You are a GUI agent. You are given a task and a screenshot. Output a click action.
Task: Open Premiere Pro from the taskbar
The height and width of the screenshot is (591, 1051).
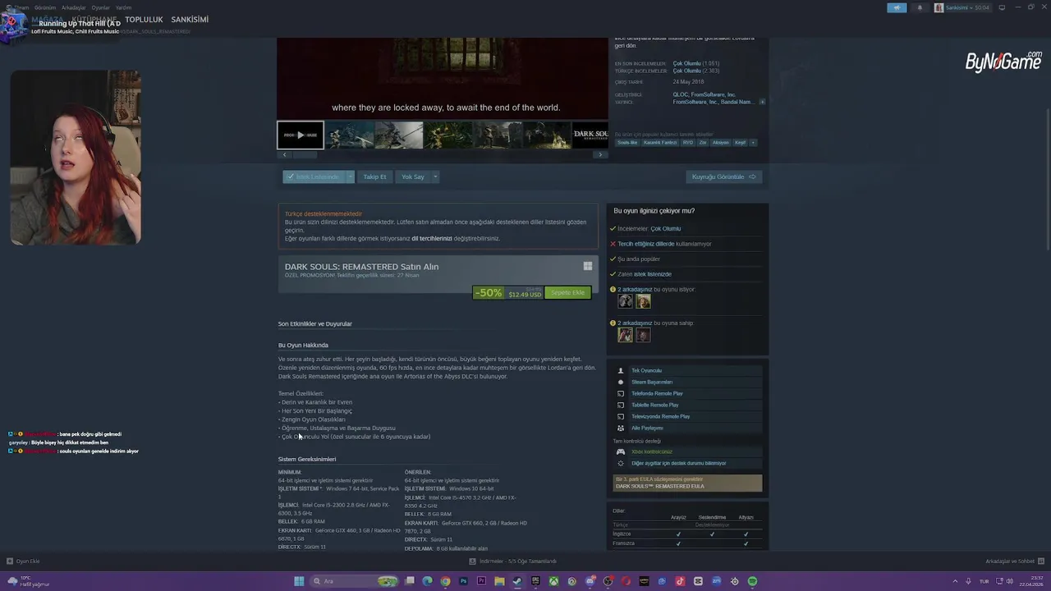point(481,581)
